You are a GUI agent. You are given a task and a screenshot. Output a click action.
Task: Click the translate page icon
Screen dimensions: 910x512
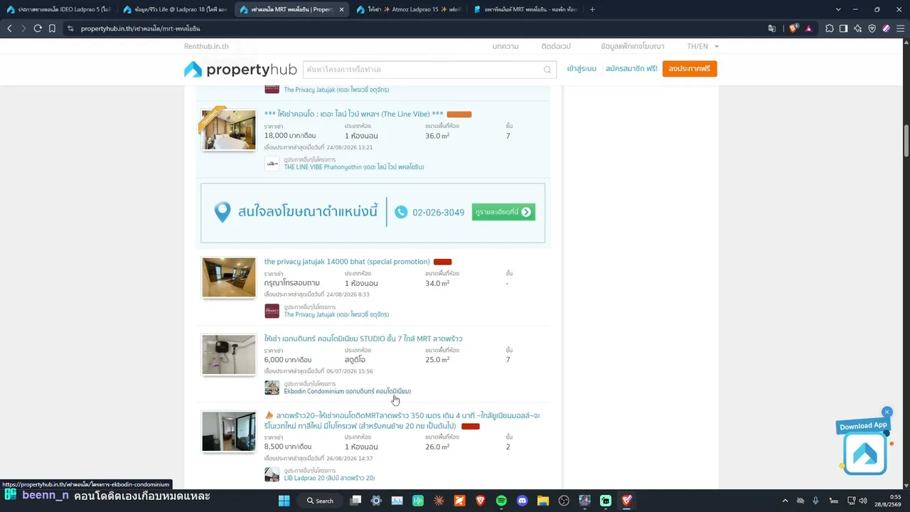coord(772,28)
